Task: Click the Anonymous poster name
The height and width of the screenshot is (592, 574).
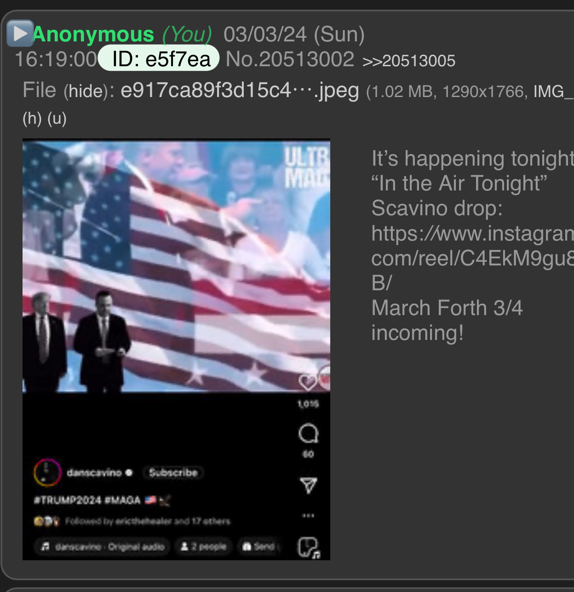Action: point(93,34)
